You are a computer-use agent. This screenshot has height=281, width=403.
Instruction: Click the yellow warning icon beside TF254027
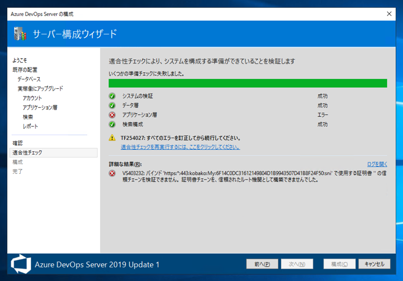click(x=112, y=138)
